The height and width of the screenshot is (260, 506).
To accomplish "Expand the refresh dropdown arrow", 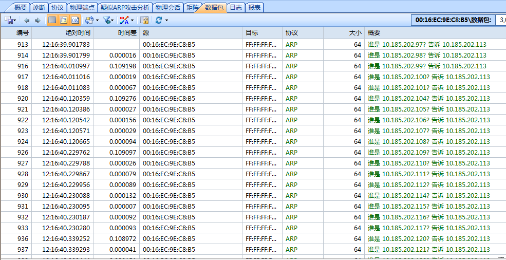I will (x=166, y=21).
